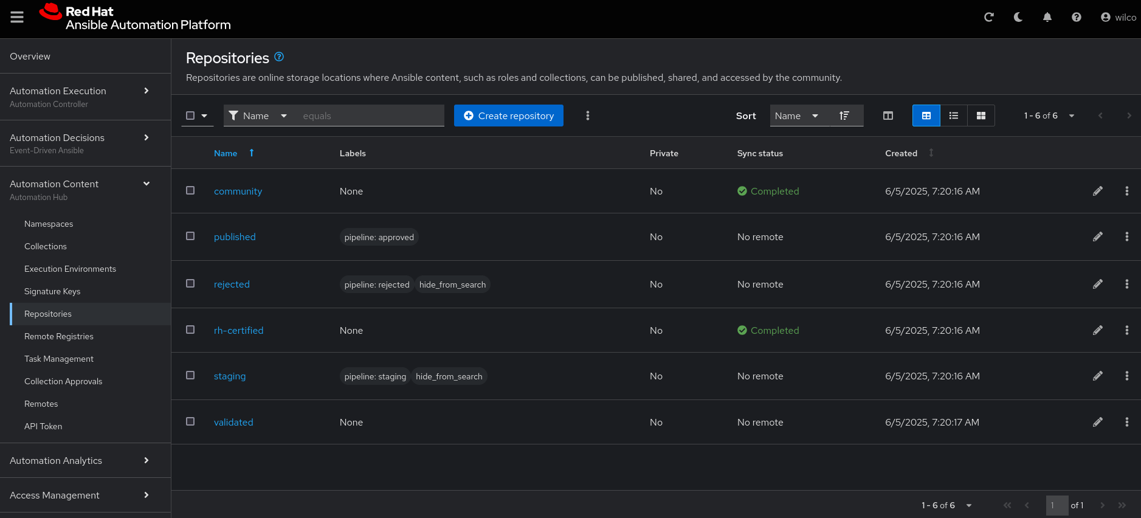Switch to card view
The image size is (1141, 518).
(x=981, y=116)
